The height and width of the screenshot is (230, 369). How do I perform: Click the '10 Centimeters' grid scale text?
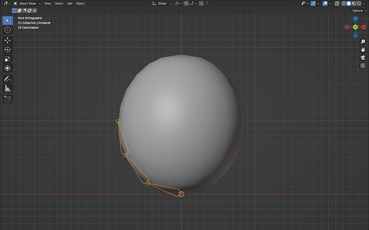pos(28,28)
